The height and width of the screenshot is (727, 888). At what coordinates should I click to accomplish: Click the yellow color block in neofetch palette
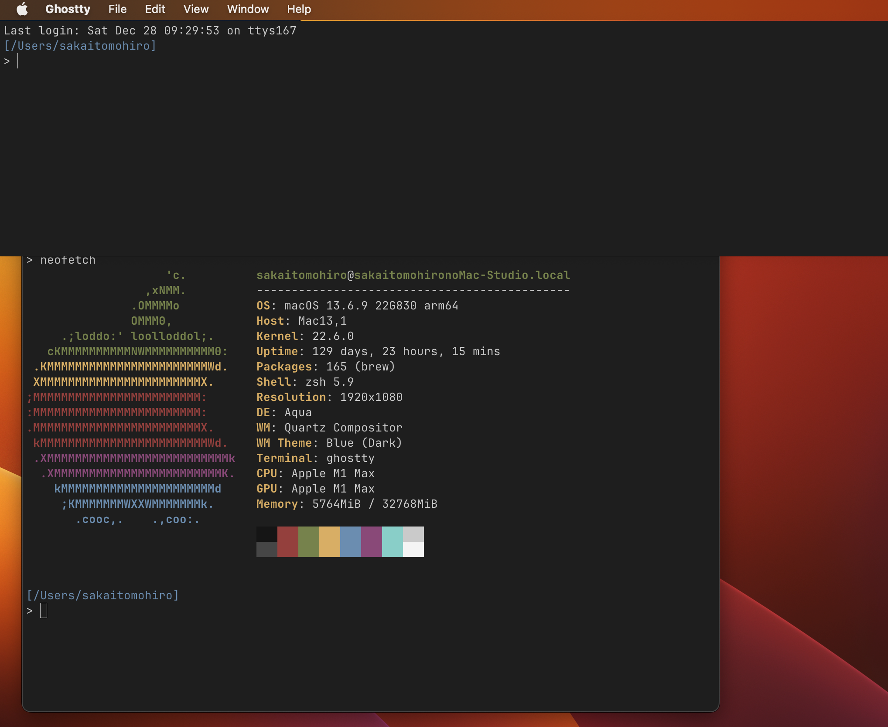tap(329, 541)
